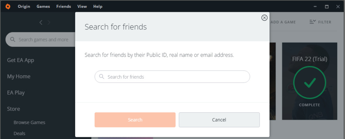Click Add a Game link
Image resolution: width=345 pixels, height=139 pixels.
(283, 22)
